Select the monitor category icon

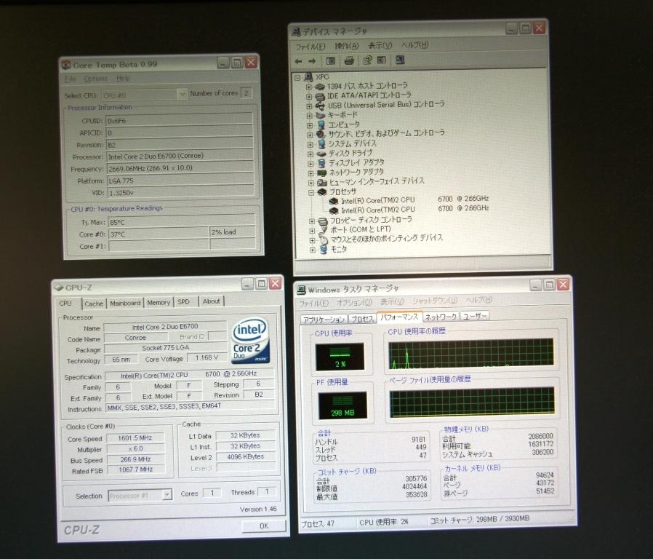pos(324,249)
